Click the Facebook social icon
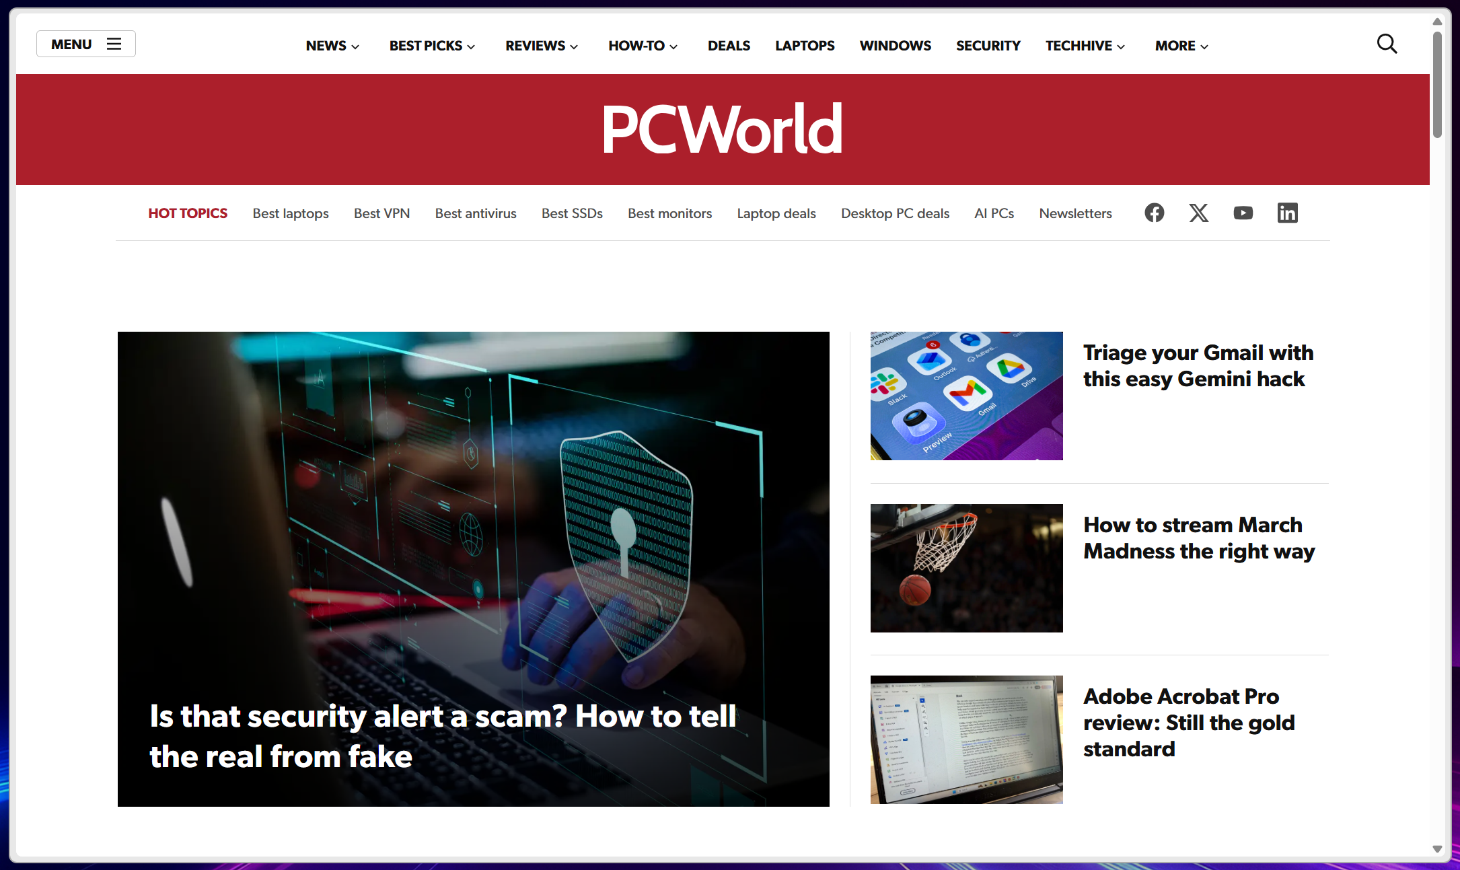The height and width of the screenshot is (870, 1460). pos(1154,213)
